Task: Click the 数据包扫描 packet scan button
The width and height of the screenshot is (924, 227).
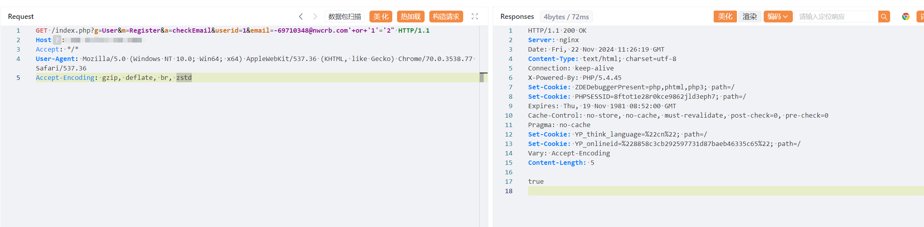Action: tap(345, 17)
